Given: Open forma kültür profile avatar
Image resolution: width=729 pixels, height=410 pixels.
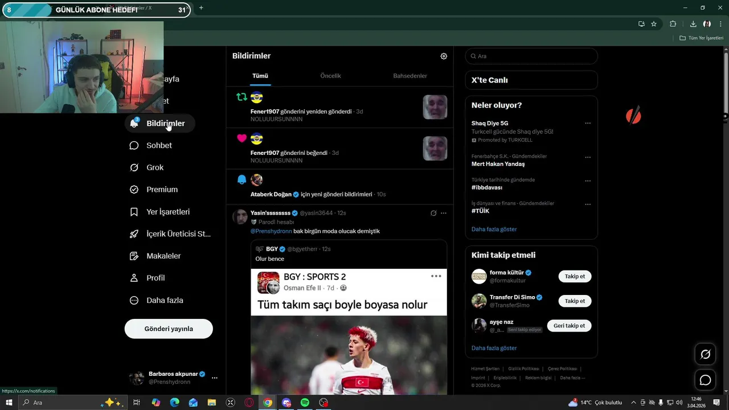Looking at the screenshot, I should pos(479,277).
